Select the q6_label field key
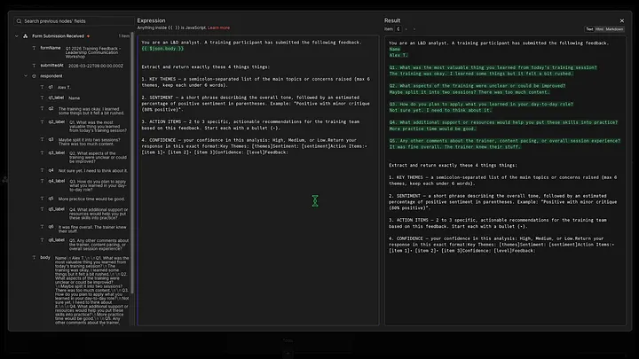Screen dimensions: 639x359 coord(57,240)
